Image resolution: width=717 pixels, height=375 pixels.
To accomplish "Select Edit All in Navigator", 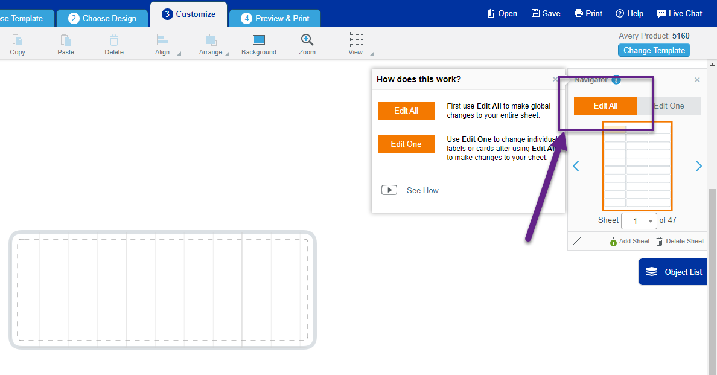I will point(605,106).
